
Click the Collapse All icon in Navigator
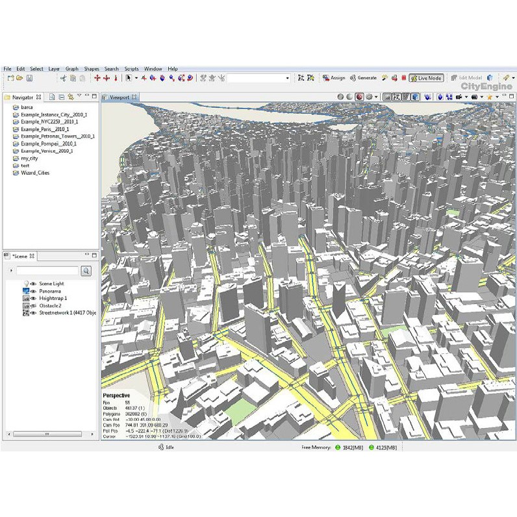[x=61, y=97]
